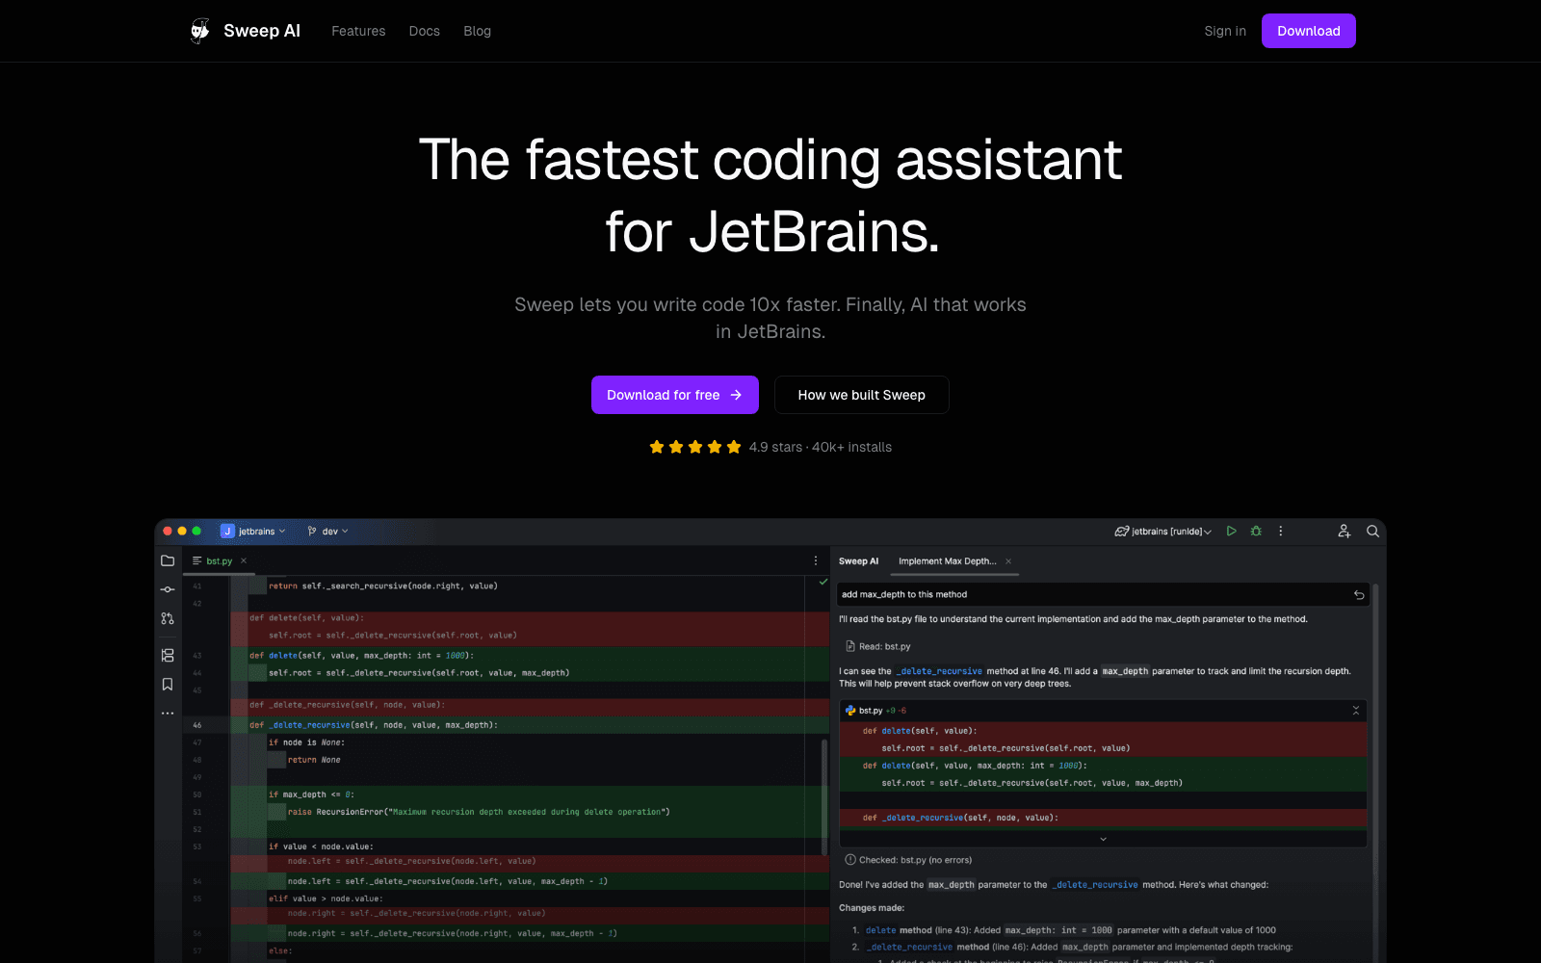The height and width of the screenshot is (963, 1541).
Task: Open the editor tab options kebab menu
Action: point(816,560)
